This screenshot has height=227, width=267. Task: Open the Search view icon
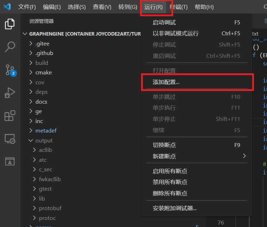pyautogui.click(x=10, y=47)
